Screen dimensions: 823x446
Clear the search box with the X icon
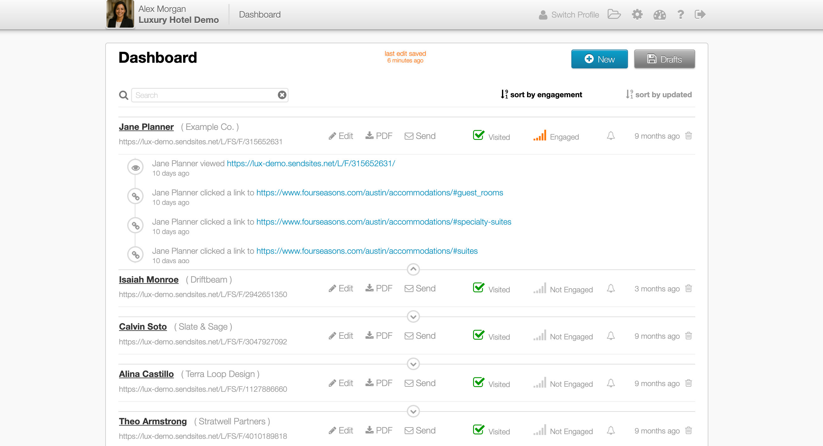[x=281, y=95]
